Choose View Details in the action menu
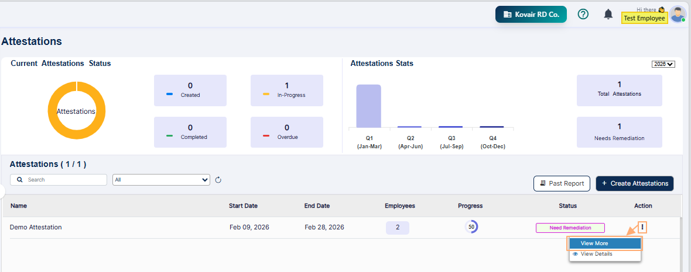 click(596, 254)
